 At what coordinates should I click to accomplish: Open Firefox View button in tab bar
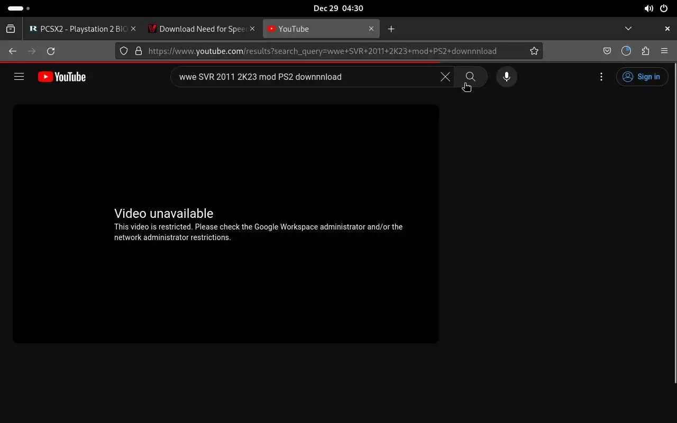pyautogui.click(x=11, y=29)
